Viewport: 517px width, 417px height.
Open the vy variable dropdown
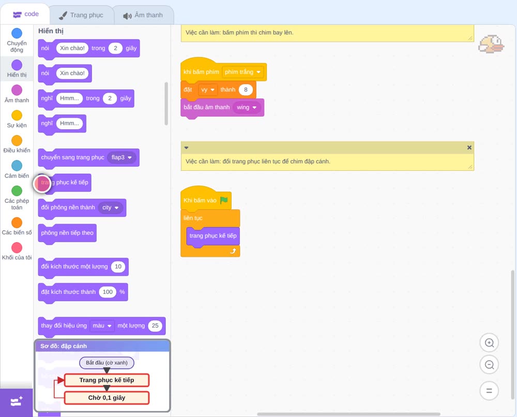(208, 90)
